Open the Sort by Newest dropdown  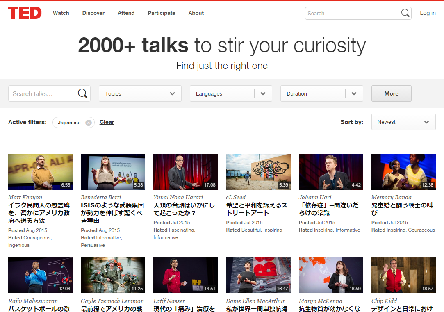point(403,122)
